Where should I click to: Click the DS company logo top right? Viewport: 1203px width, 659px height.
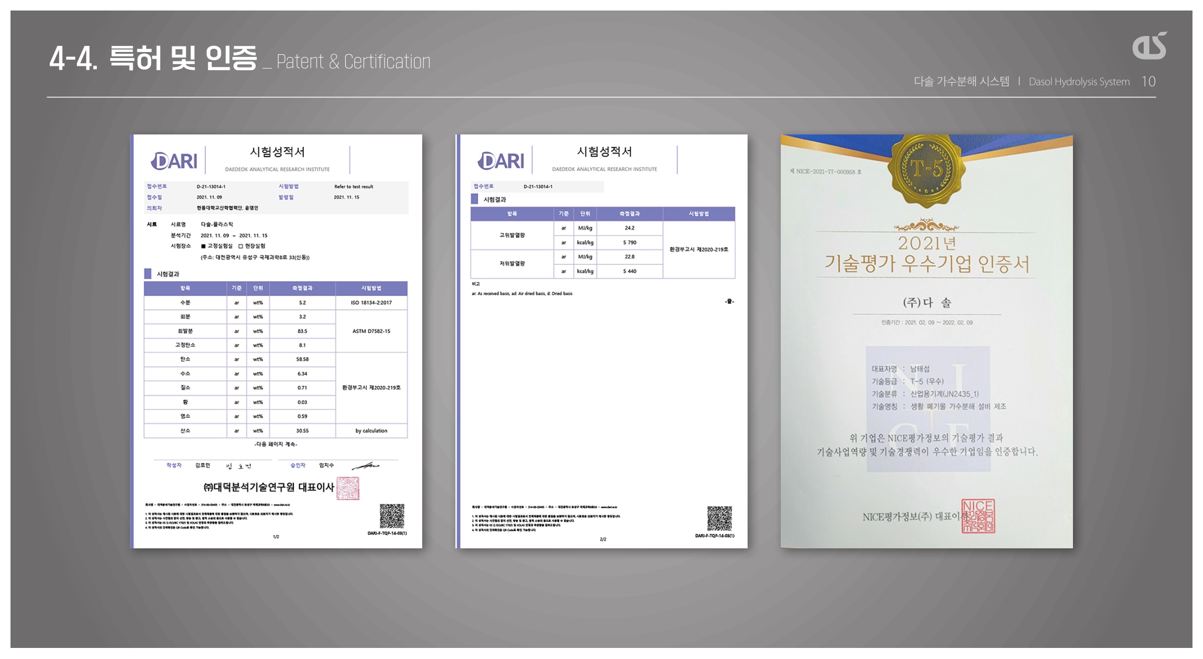(1149, 46)
